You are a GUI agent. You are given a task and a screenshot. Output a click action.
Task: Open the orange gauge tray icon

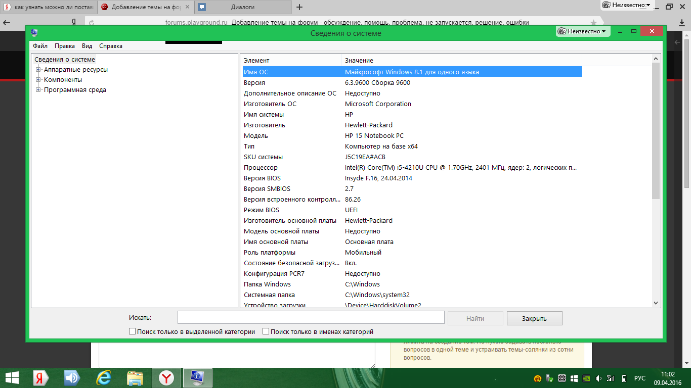coord(538,378)
